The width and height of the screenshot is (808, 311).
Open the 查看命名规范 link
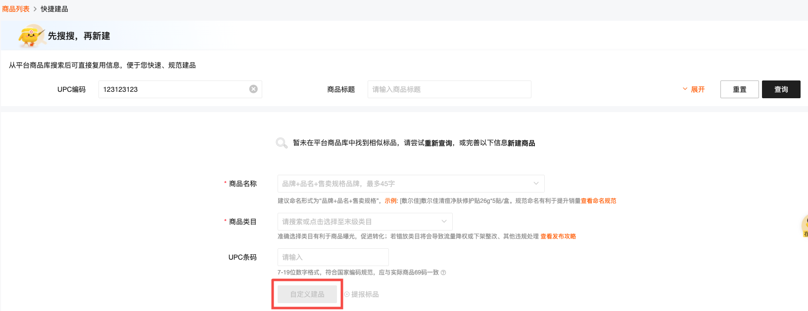point(598,201)
